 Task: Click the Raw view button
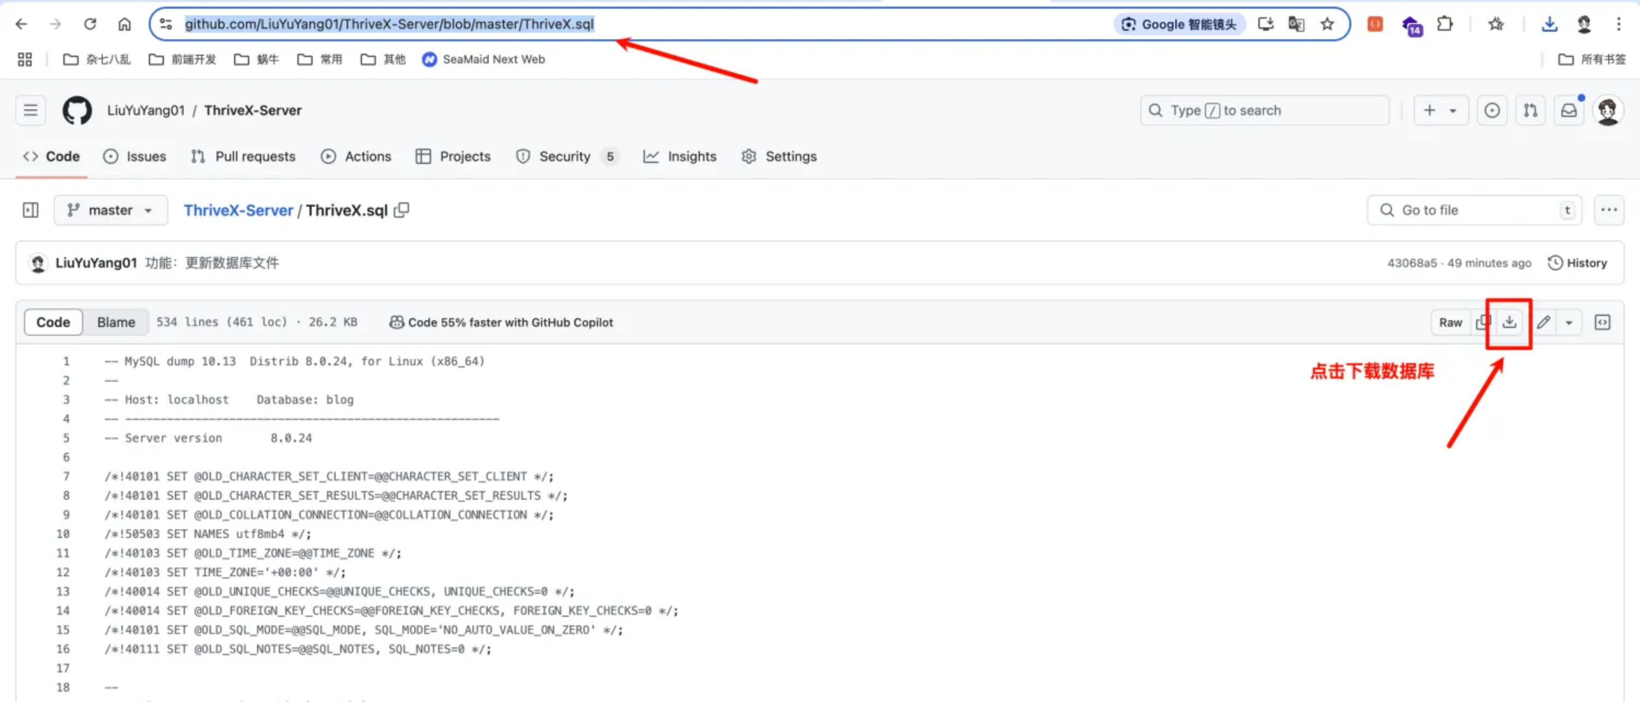click(1450, 322)
